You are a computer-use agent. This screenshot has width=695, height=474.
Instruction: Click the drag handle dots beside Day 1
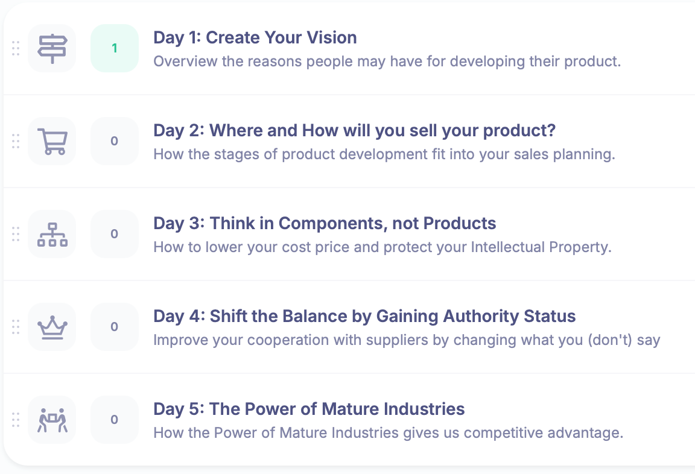(16, 48)
